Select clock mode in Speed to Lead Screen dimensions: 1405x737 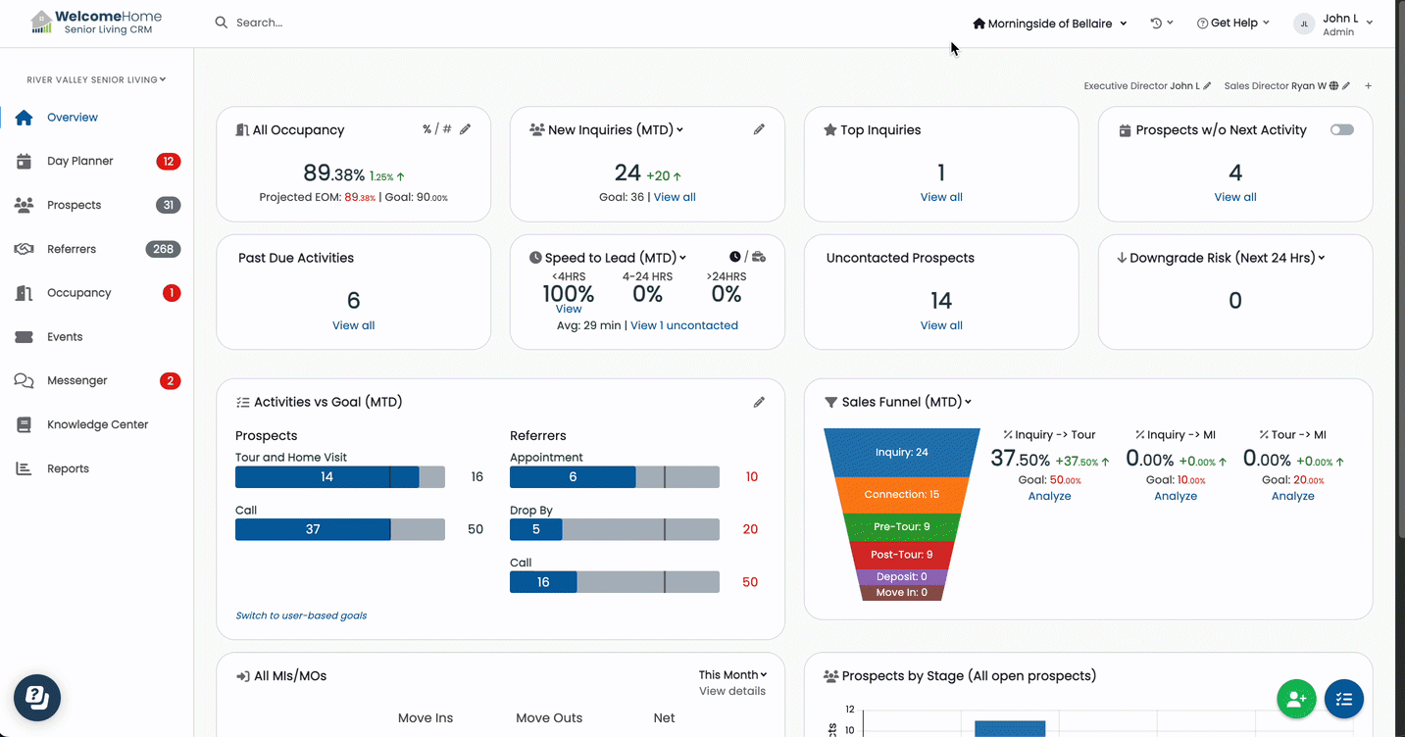tap(735, 257)
